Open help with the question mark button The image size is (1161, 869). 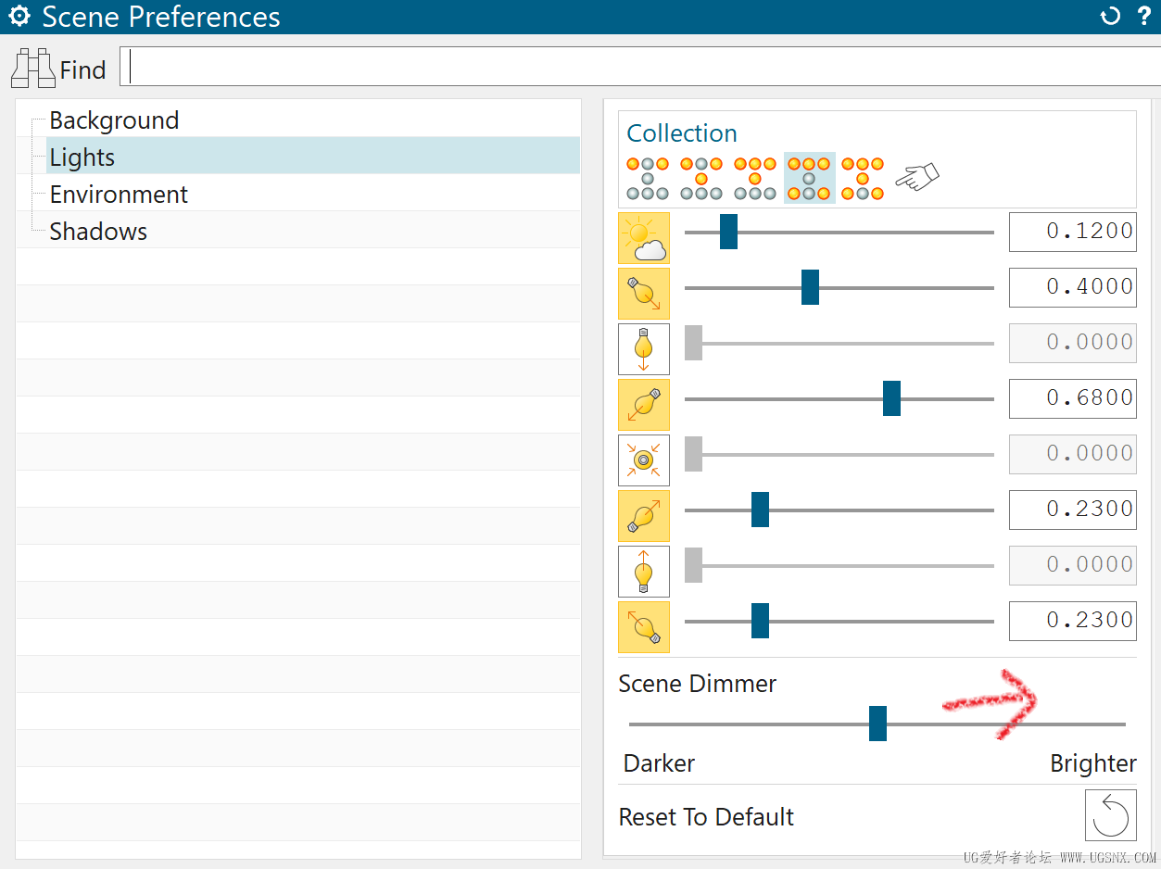(x=1144, y=16)
